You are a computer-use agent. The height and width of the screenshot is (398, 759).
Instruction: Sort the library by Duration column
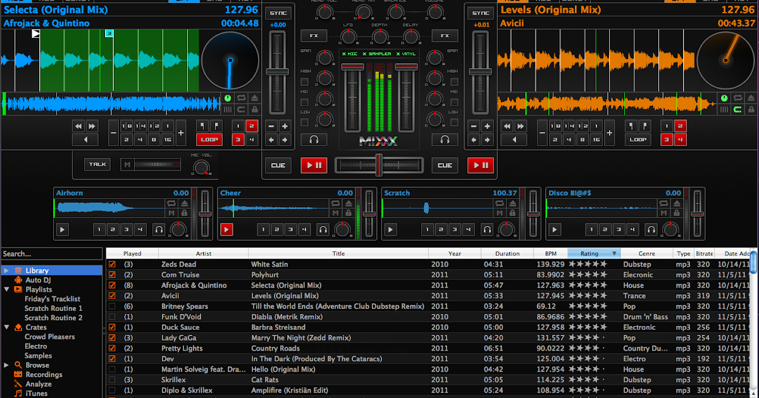click(x=507, y=253)
